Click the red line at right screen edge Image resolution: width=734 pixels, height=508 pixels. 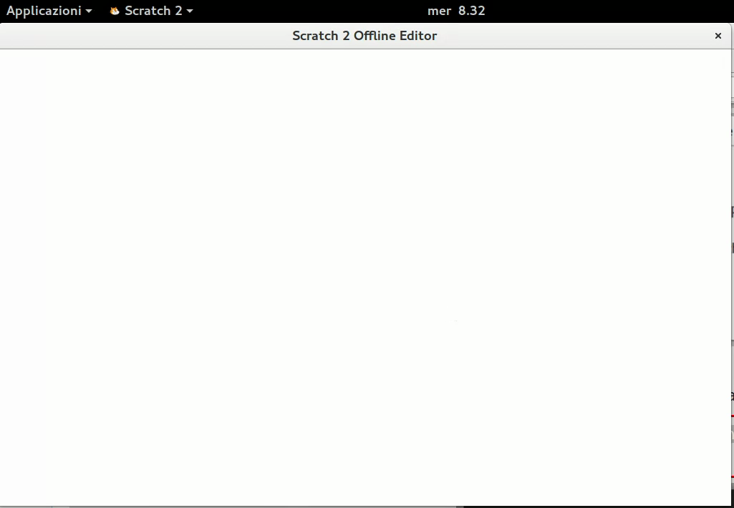tap(732, 416)
